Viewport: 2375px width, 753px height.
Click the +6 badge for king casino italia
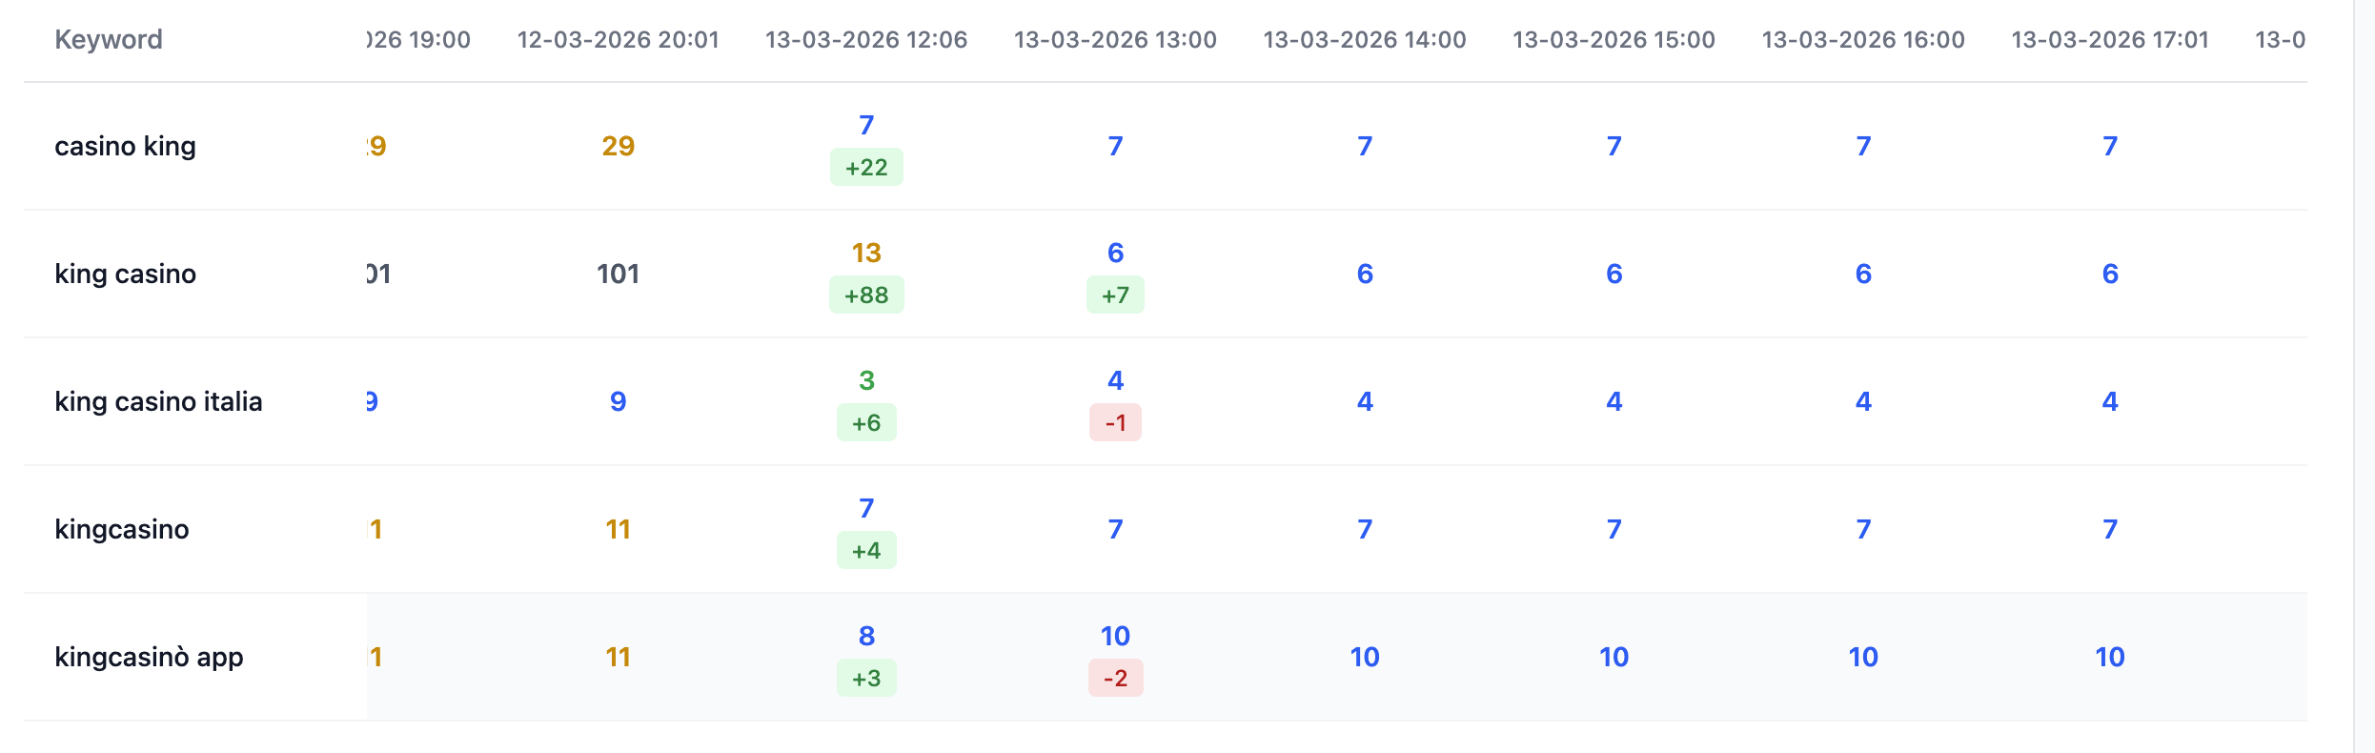pyautogui.click(x=866, y=423)
